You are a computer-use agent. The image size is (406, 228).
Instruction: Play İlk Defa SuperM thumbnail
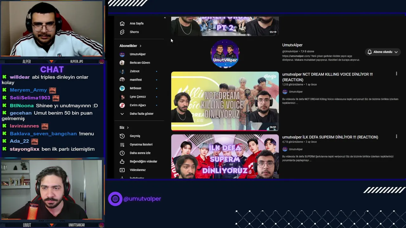coord(225,156)
